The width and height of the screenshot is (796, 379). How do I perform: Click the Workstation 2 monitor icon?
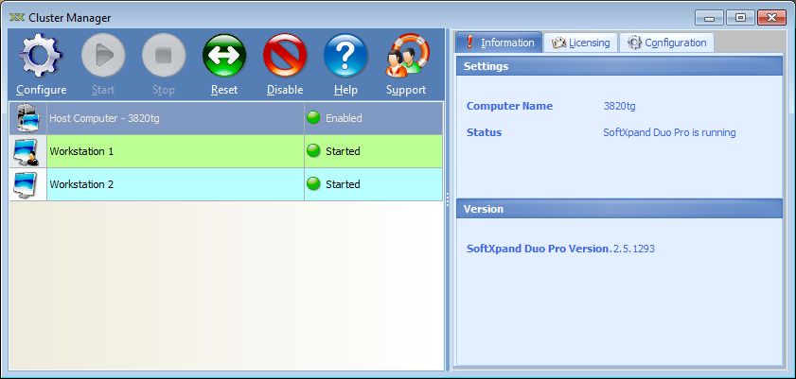(x=26, y=184)
